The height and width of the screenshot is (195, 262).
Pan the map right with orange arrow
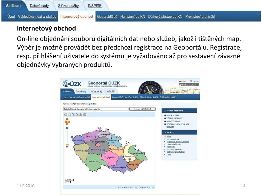point(69,122)
